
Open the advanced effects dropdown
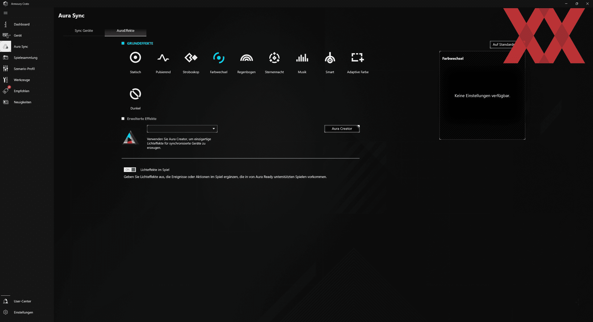(182, 129)
